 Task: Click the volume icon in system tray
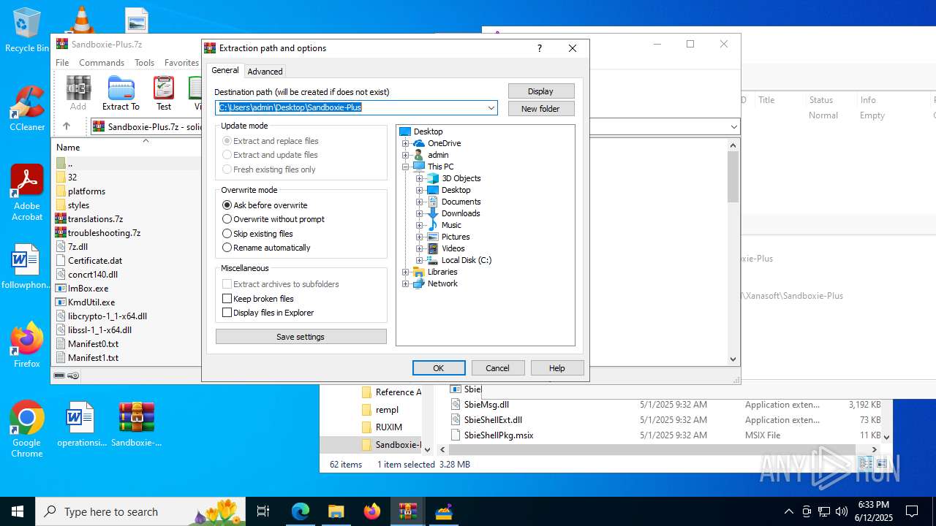842,511
